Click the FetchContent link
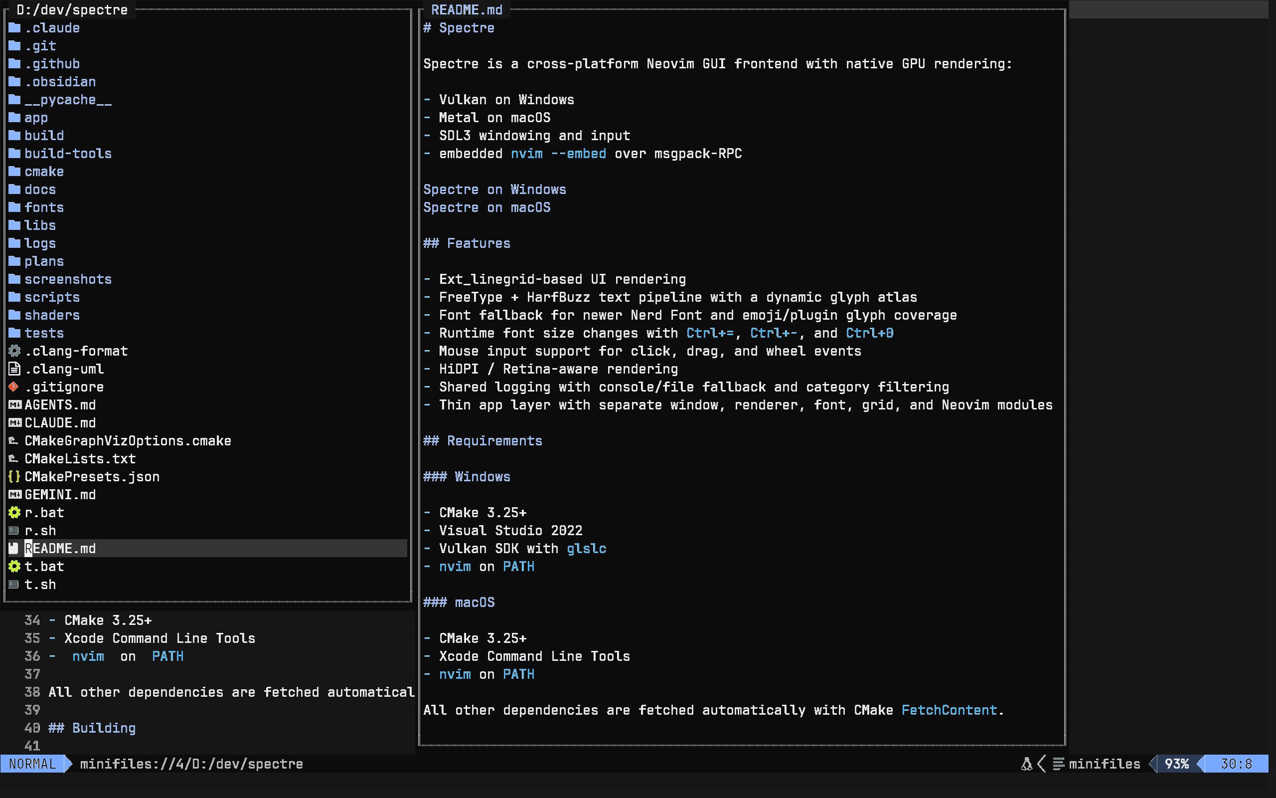This screenshot has width=1276, height=798. tap(948, 710)
